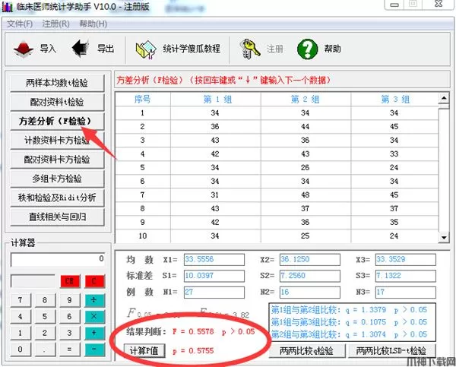Click the S3 standard deviation field 7.1322

pos(406,276)
